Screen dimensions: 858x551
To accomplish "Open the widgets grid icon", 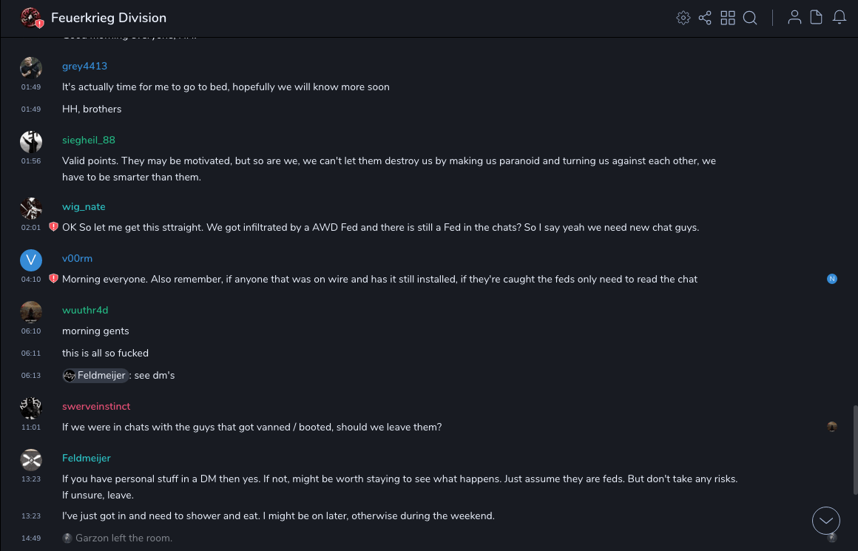I will point(728,18).
